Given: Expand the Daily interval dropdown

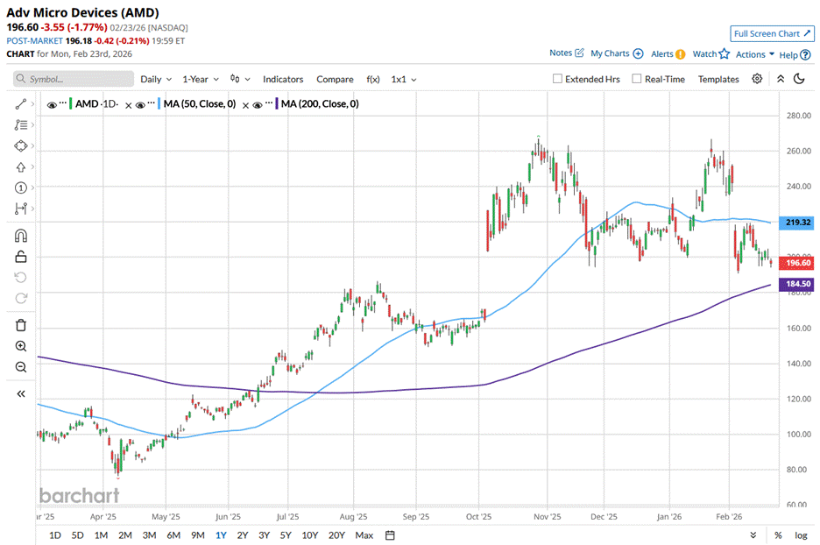Looking at the screenshot, I should point(156,79).
